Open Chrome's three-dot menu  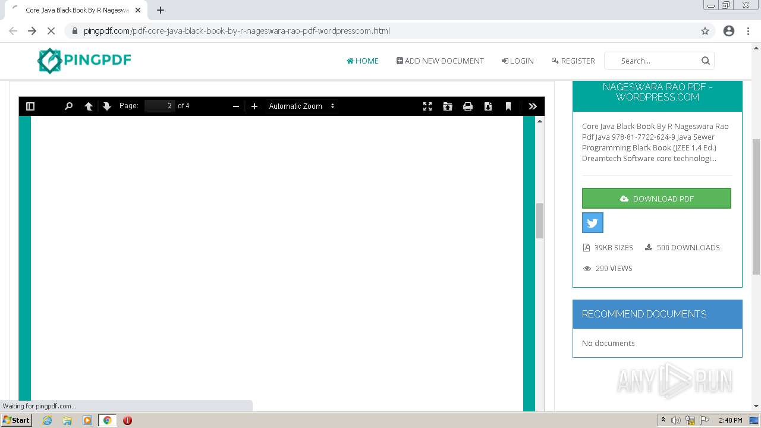(x=749, y=31)
